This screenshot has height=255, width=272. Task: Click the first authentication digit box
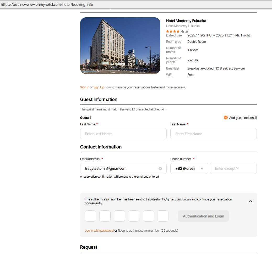[90, 216]
